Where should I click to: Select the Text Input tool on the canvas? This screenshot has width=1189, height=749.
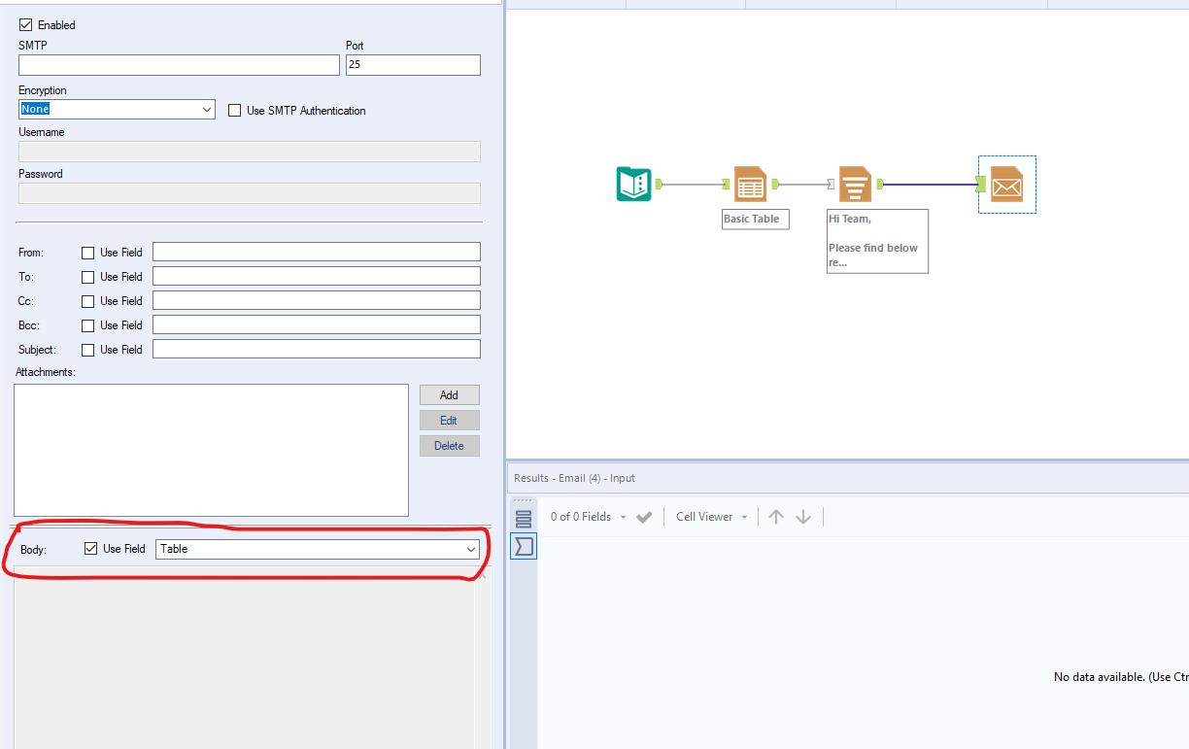coord(633,184)
